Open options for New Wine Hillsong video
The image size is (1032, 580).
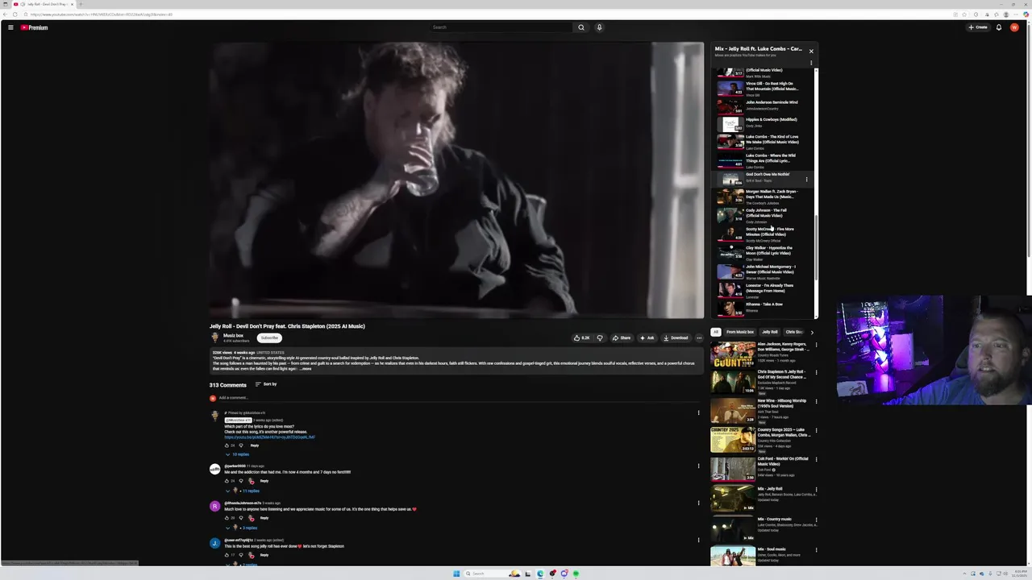point(816,401)
